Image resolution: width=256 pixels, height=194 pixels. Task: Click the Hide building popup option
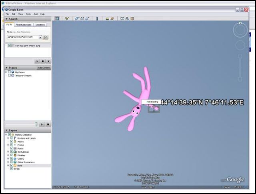(x=152, y=102)
